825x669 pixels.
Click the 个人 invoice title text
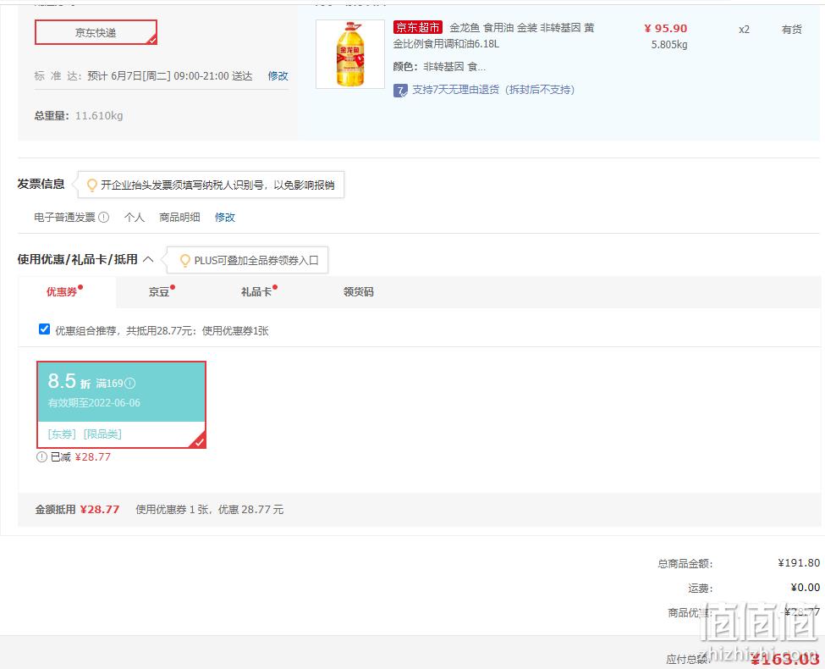click(x=135, y=217)
